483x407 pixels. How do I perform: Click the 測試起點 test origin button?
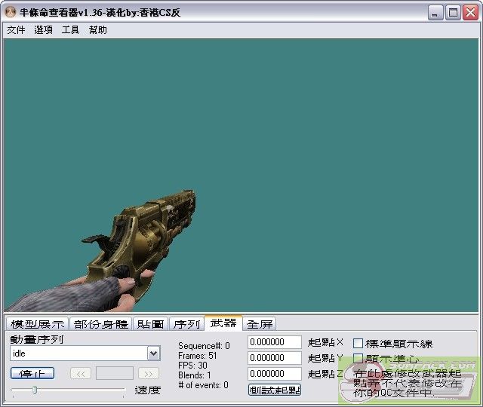point(275,390)
